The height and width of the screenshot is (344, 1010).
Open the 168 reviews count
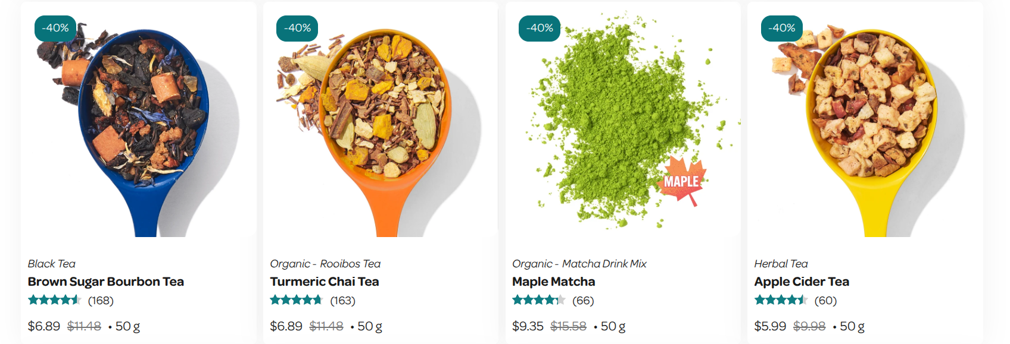pos(101,301)
